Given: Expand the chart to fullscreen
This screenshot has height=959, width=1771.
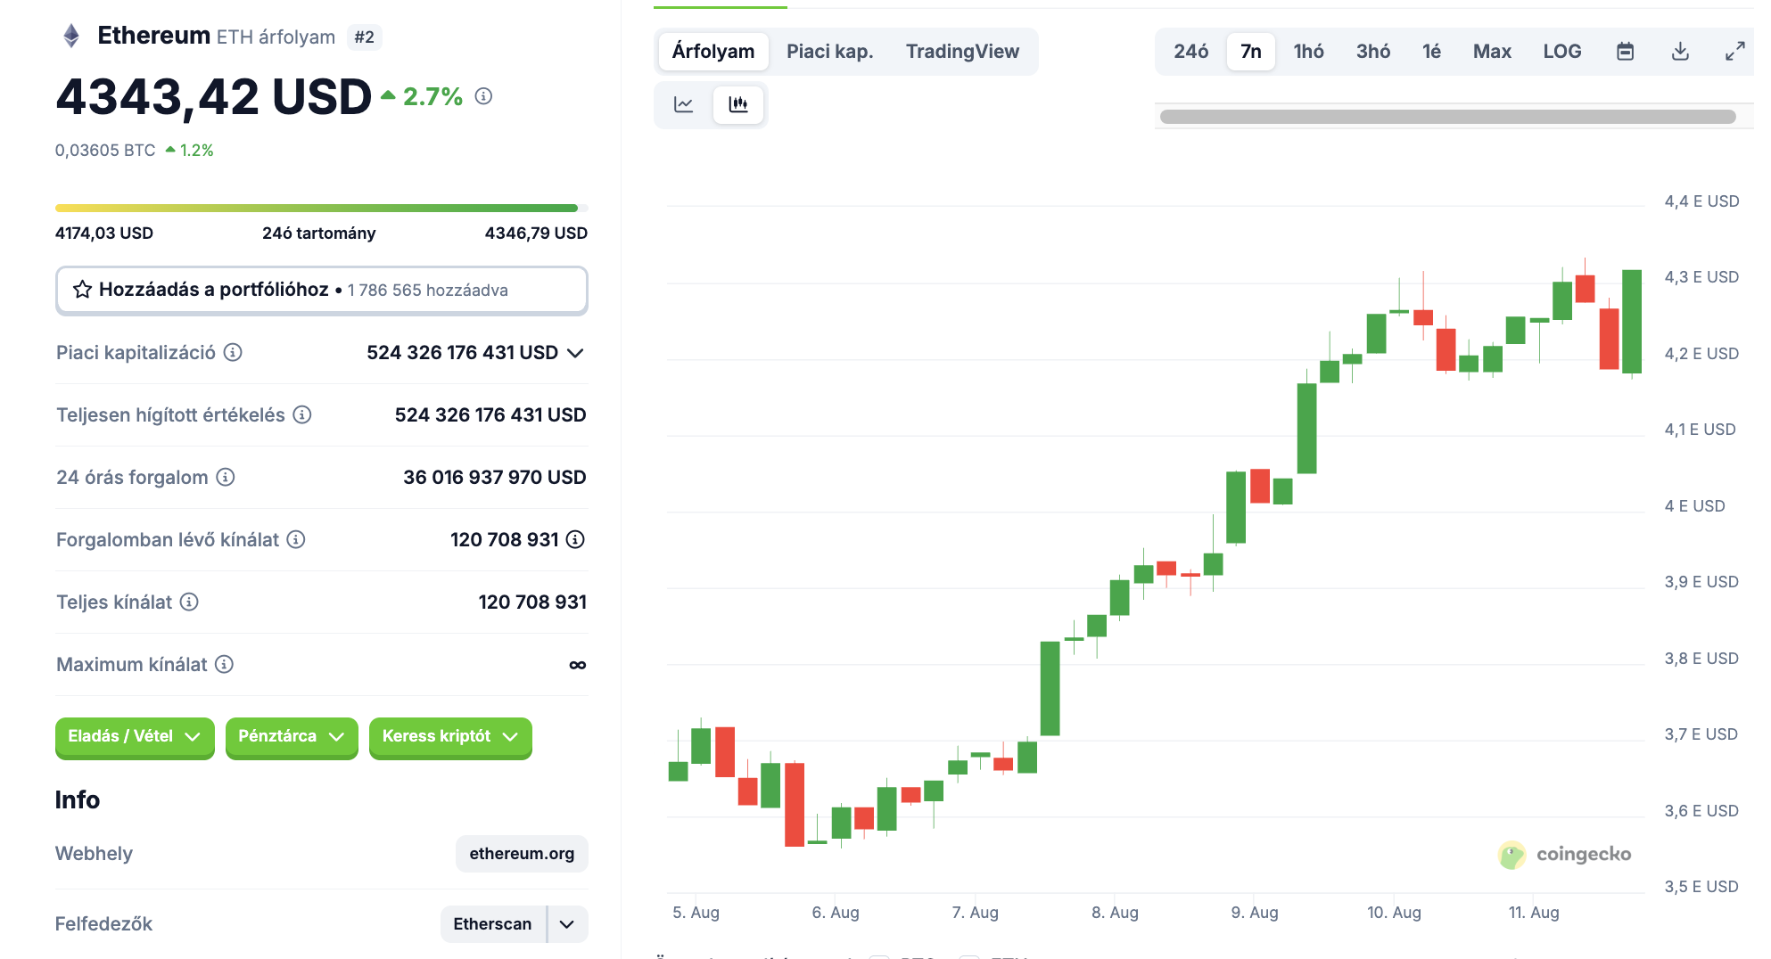Looking at the screenshot, I should (x=1734, y=51).
